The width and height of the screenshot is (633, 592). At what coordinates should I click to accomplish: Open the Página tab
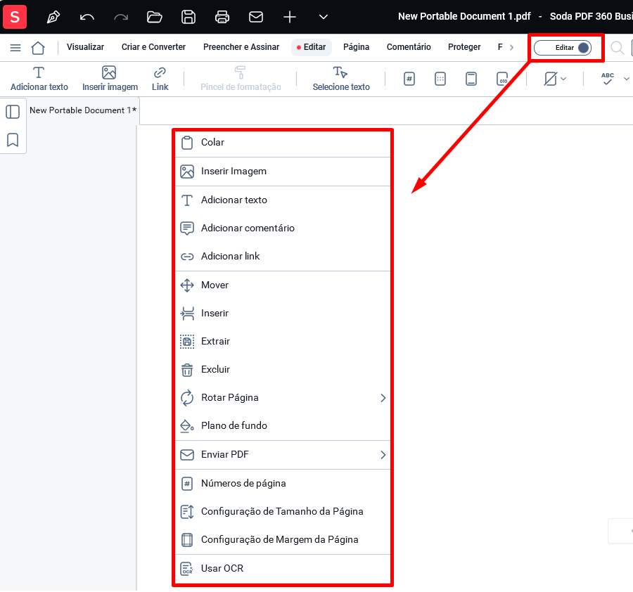click(356, 47)
